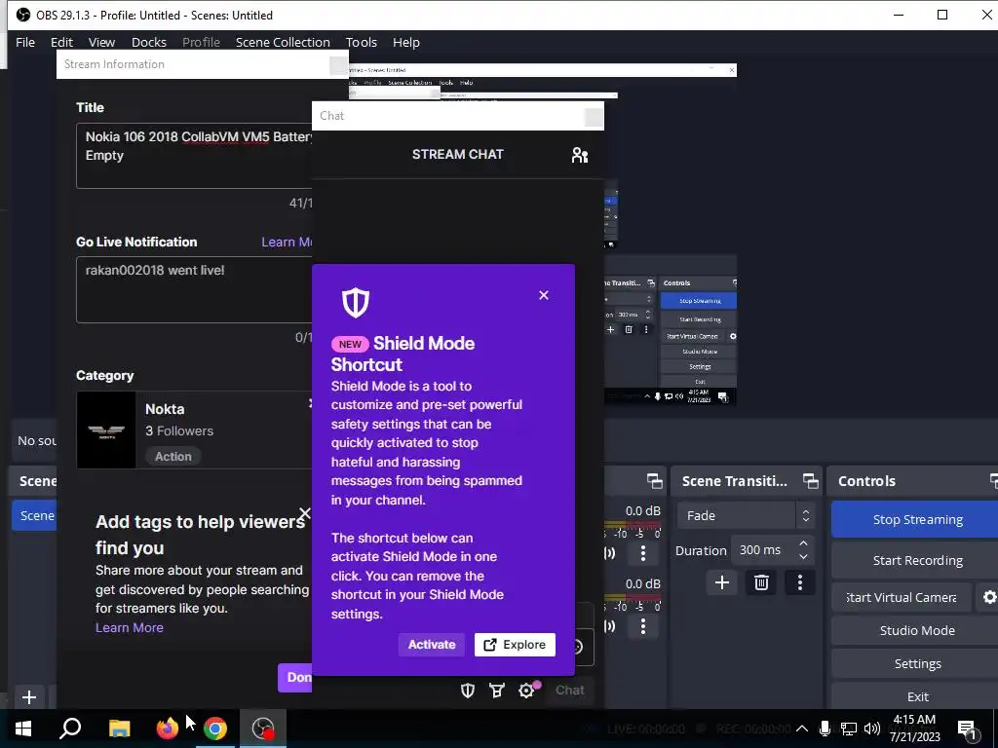The height and width of the screenshot is (748, 998).
Task: Open the Windows Start menu
Action: 23,729
